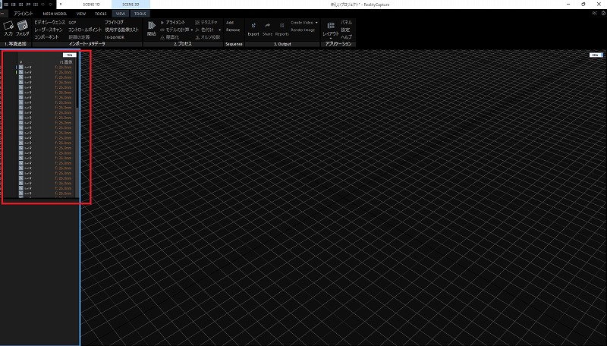Screen dimensions: 607x346
Task: Click the Reports icon
Action: [281, 30]
